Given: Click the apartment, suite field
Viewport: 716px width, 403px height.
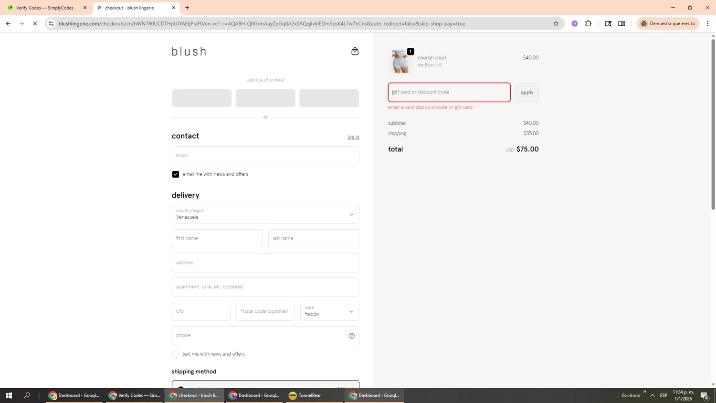Looking at the screenshot, I should tap(265, 287).
